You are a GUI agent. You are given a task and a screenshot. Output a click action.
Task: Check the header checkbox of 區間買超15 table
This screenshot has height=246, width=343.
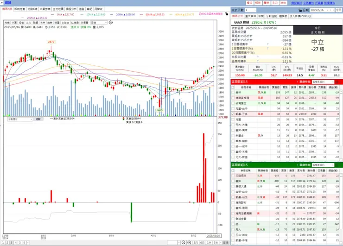233,87
